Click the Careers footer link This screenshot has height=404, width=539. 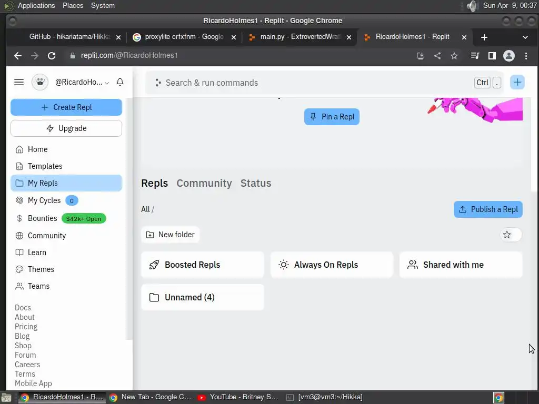tap(27, 365)
